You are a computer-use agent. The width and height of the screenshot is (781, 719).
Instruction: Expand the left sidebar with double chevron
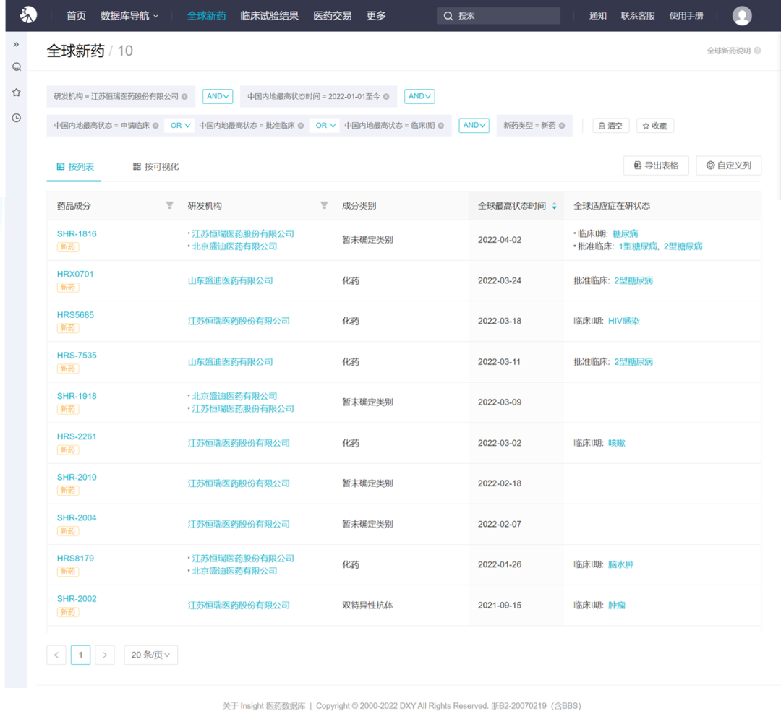coord(16,44)
